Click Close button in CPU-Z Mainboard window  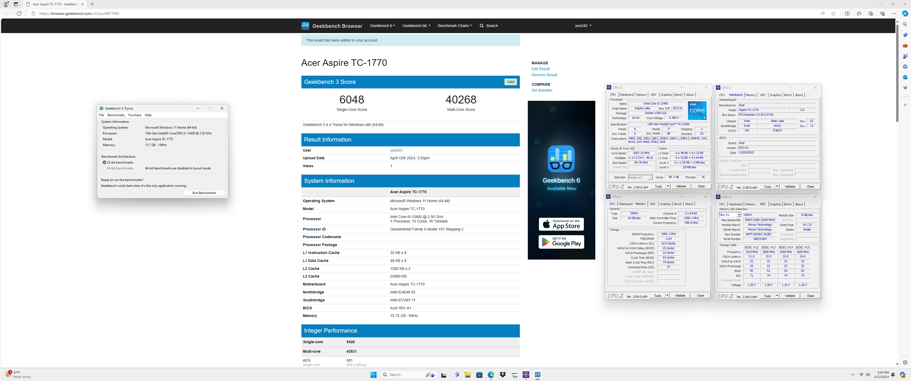pos(810,187)
